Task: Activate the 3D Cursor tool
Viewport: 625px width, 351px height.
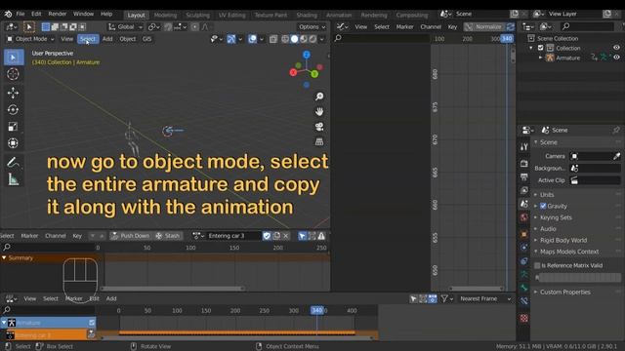Action: pyautogui.click(x=13, y=74)
